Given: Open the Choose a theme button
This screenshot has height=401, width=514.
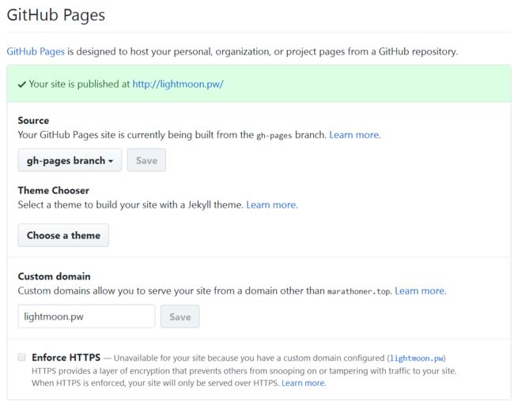Looking at the screenshot, I should [63, 235].
